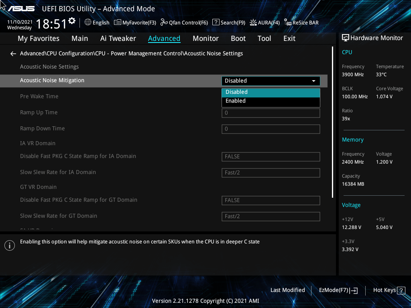Click the back arrow in breadcrumb path
411x308 pixels.
[x=13, y=54]
